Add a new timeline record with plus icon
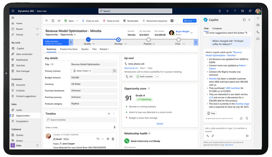Viewport: 272px width, 157px height. (x=109, y=113)
